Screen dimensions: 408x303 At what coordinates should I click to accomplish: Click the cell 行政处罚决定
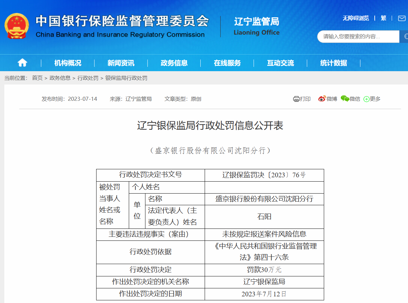point(150,270)
